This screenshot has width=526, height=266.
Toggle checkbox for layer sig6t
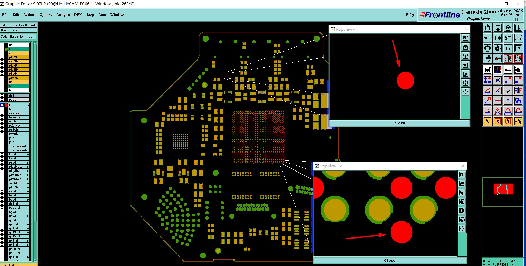(2, 74)
